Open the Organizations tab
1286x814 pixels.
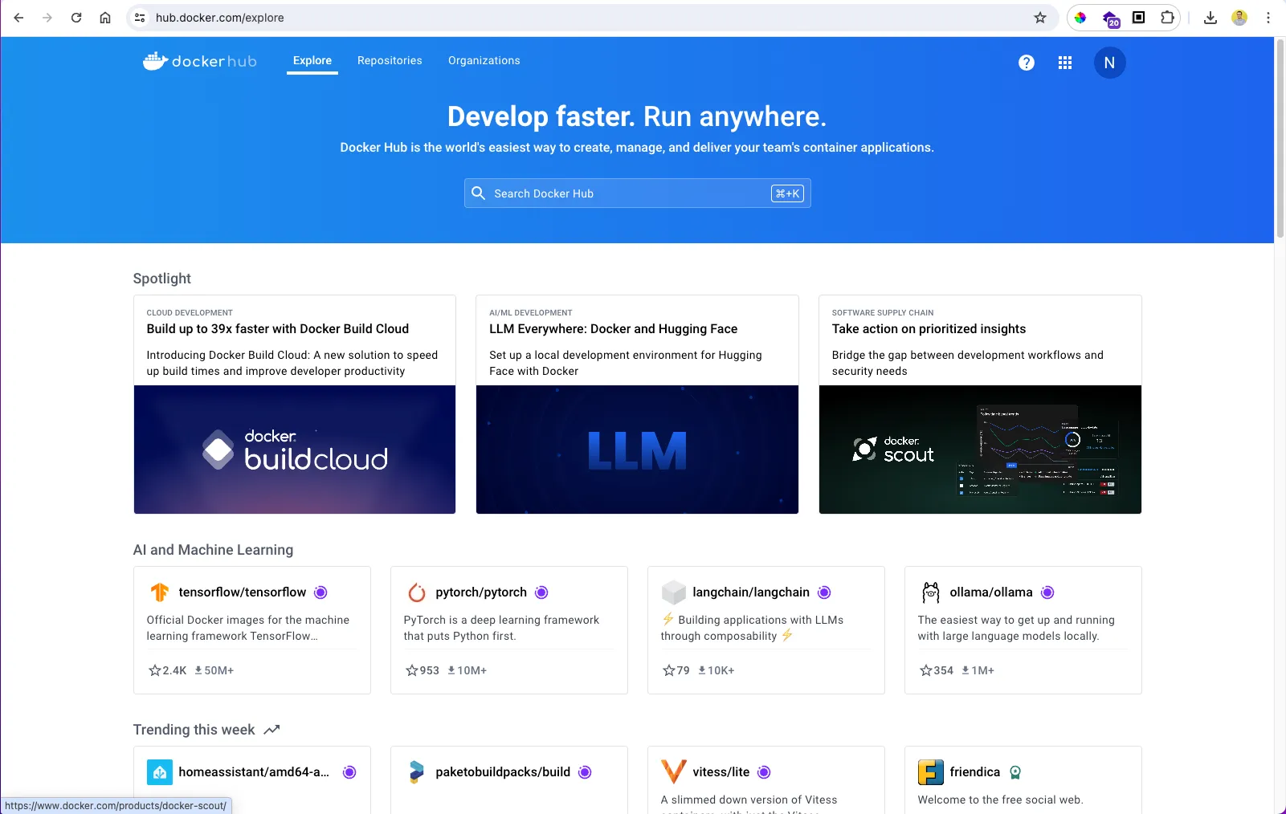tap(484, 61)
